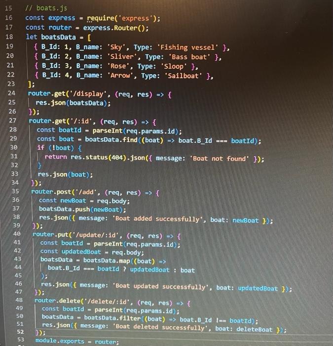Click the ternary '?' on line 44
Viewport: 333px width, 346px height.
[125, 269]
